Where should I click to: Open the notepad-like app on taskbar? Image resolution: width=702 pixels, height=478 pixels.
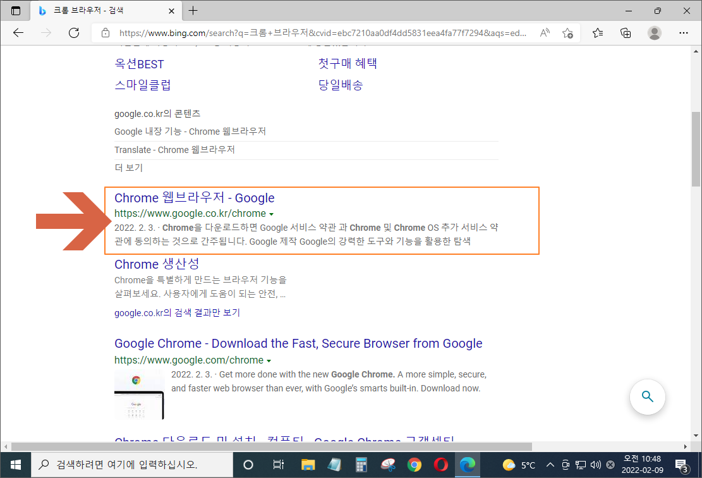[334, 465]
